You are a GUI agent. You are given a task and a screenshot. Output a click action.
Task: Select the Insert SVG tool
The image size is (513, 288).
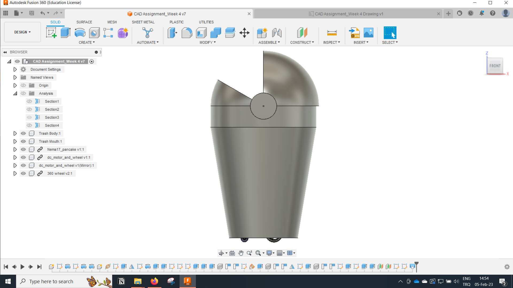pyautogui.click(x=355, y=33)
